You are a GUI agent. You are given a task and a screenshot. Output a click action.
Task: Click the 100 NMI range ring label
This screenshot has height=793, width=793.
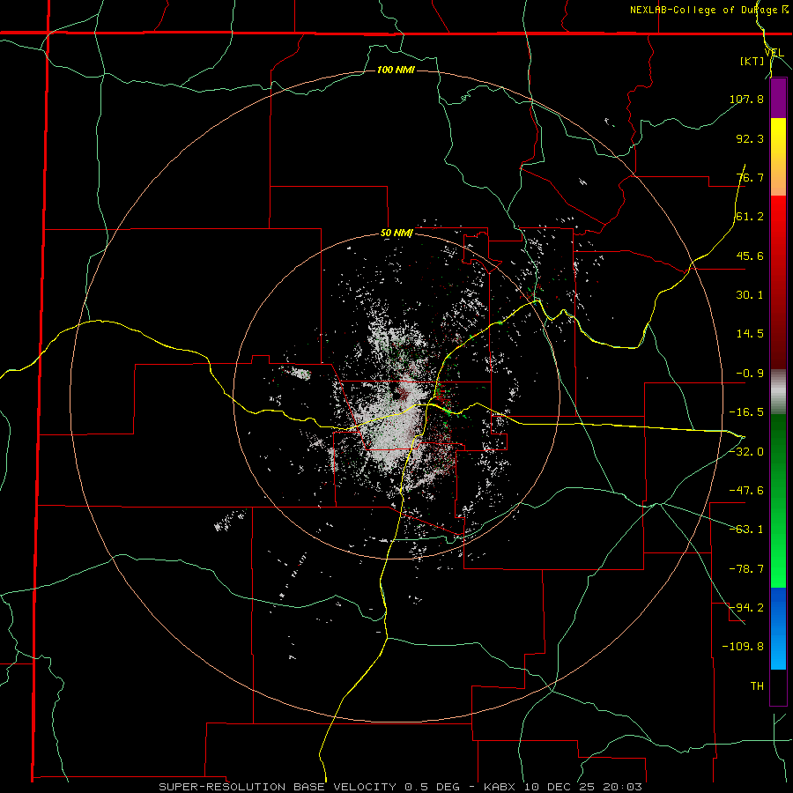click(x=396, y=70)
